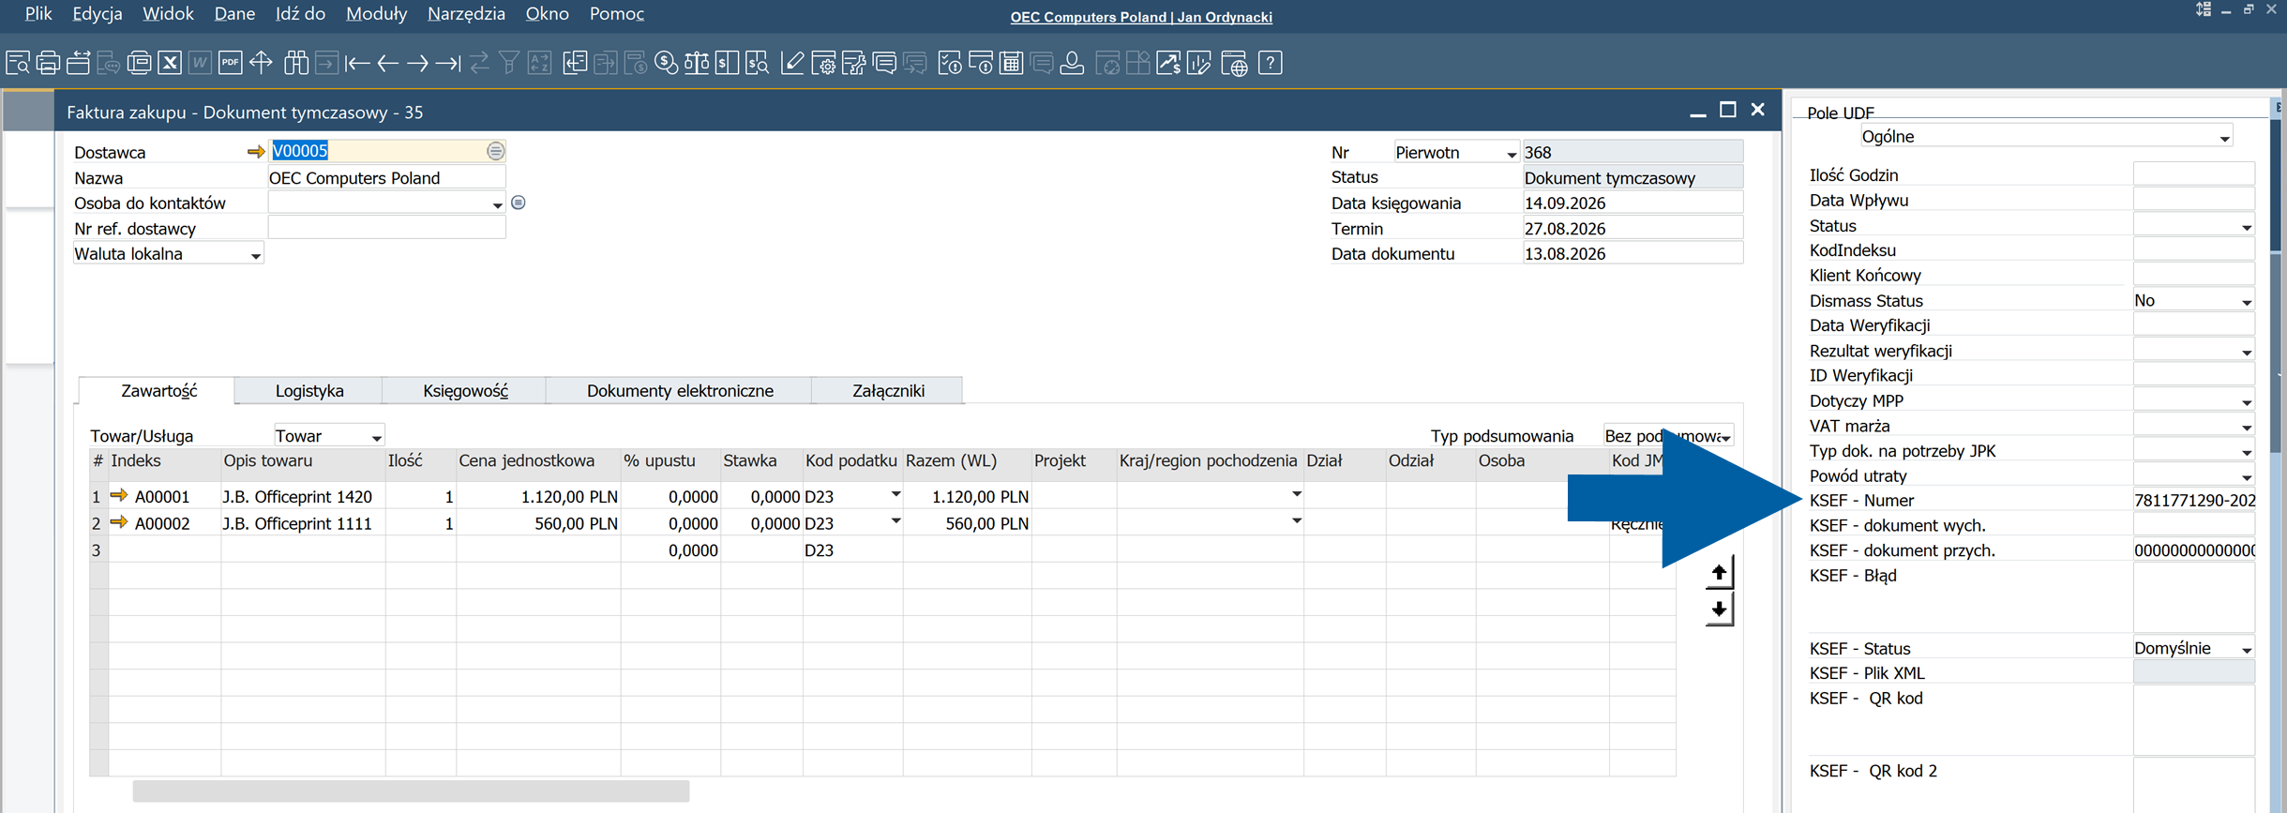
Task: Go to First Data Record arrow
Action: [357, 63]
